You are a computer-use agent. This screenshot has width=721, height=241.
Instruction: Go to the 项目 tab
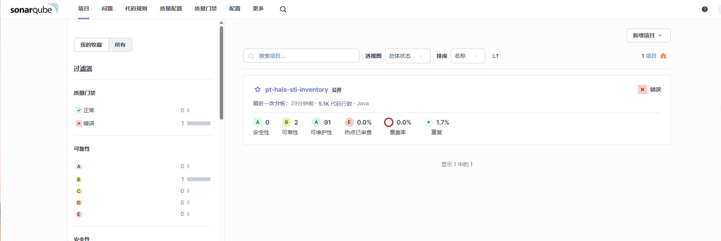coord(84,8)
